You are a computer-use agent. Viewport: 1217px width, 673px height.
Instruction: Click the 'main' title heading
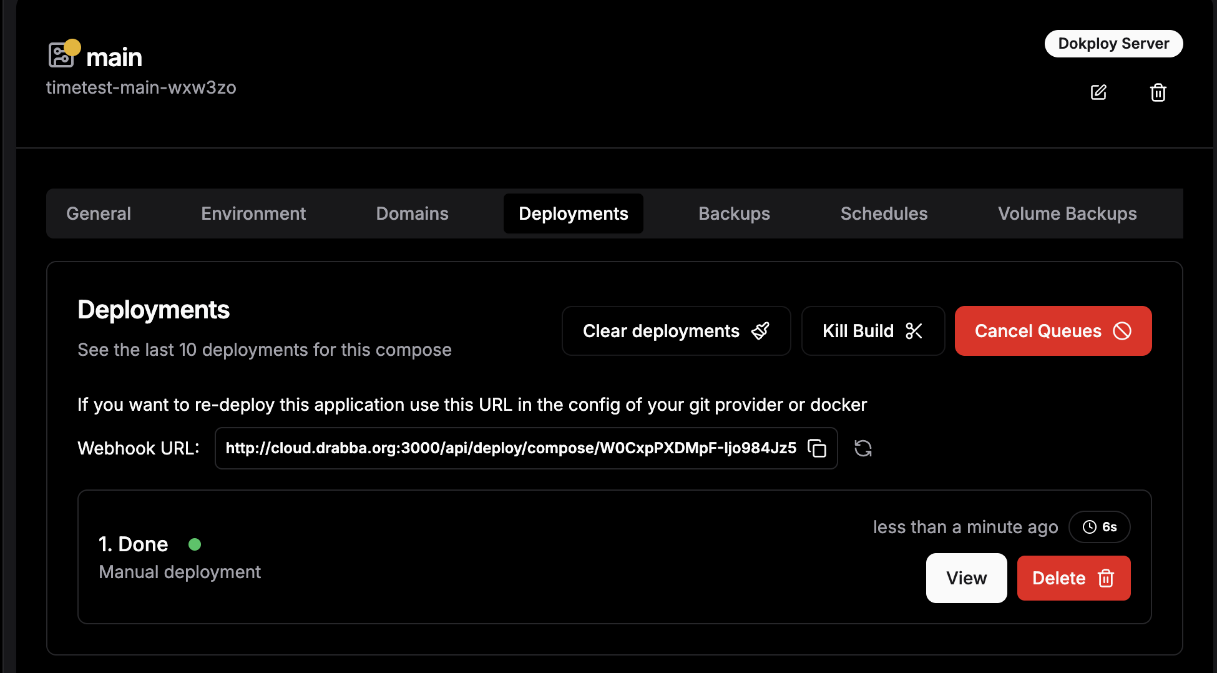[x=114, y=57]
